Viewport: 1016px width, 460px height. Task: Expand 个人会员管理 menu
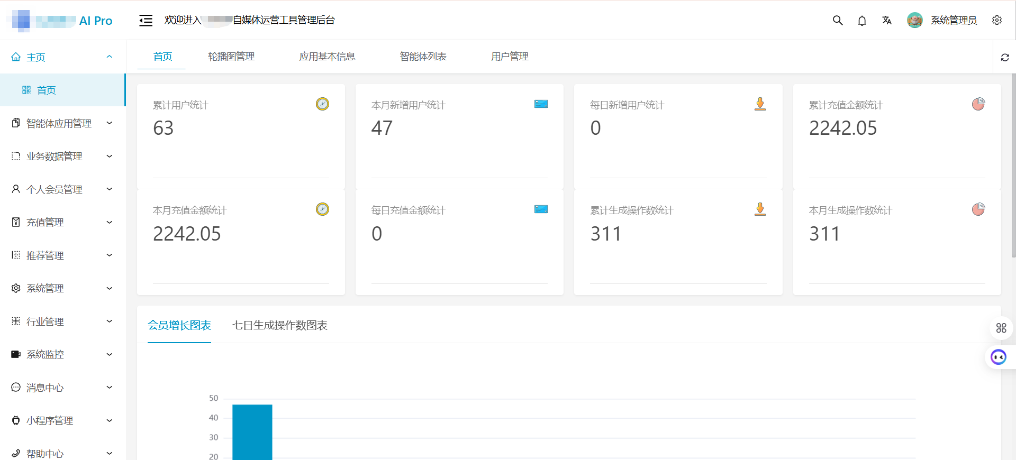pos(110,189)
